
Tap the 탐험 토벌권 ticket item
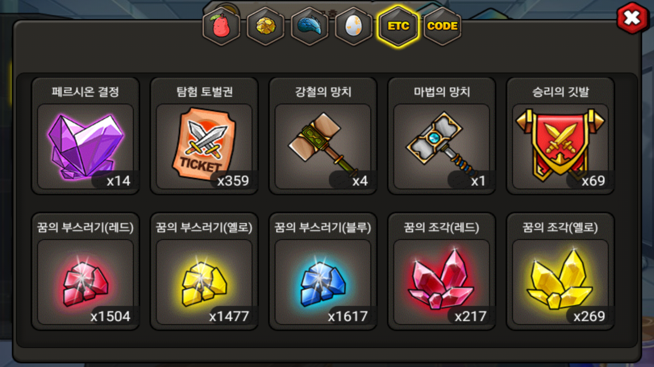pos(204,146)
